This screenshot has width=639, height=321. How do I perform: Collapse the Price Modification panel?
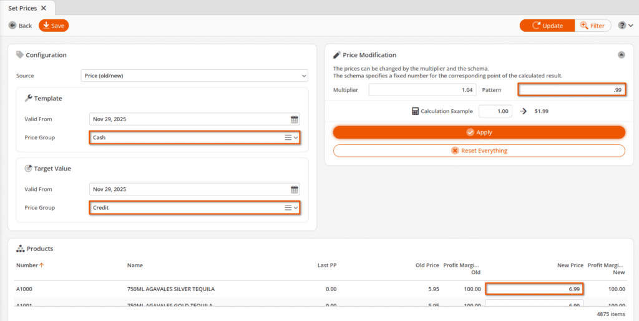621,55
